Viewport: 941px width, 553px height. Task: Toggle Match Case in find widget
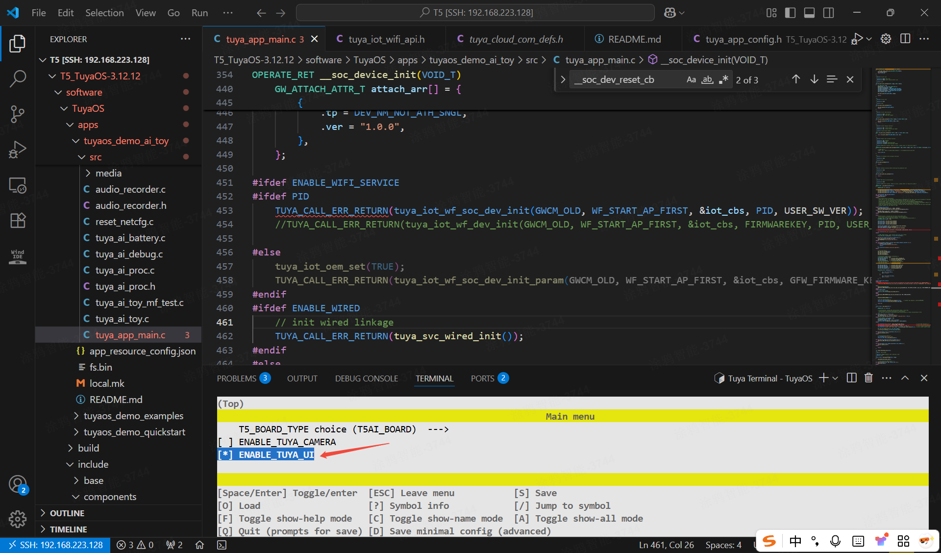[691, 79]
